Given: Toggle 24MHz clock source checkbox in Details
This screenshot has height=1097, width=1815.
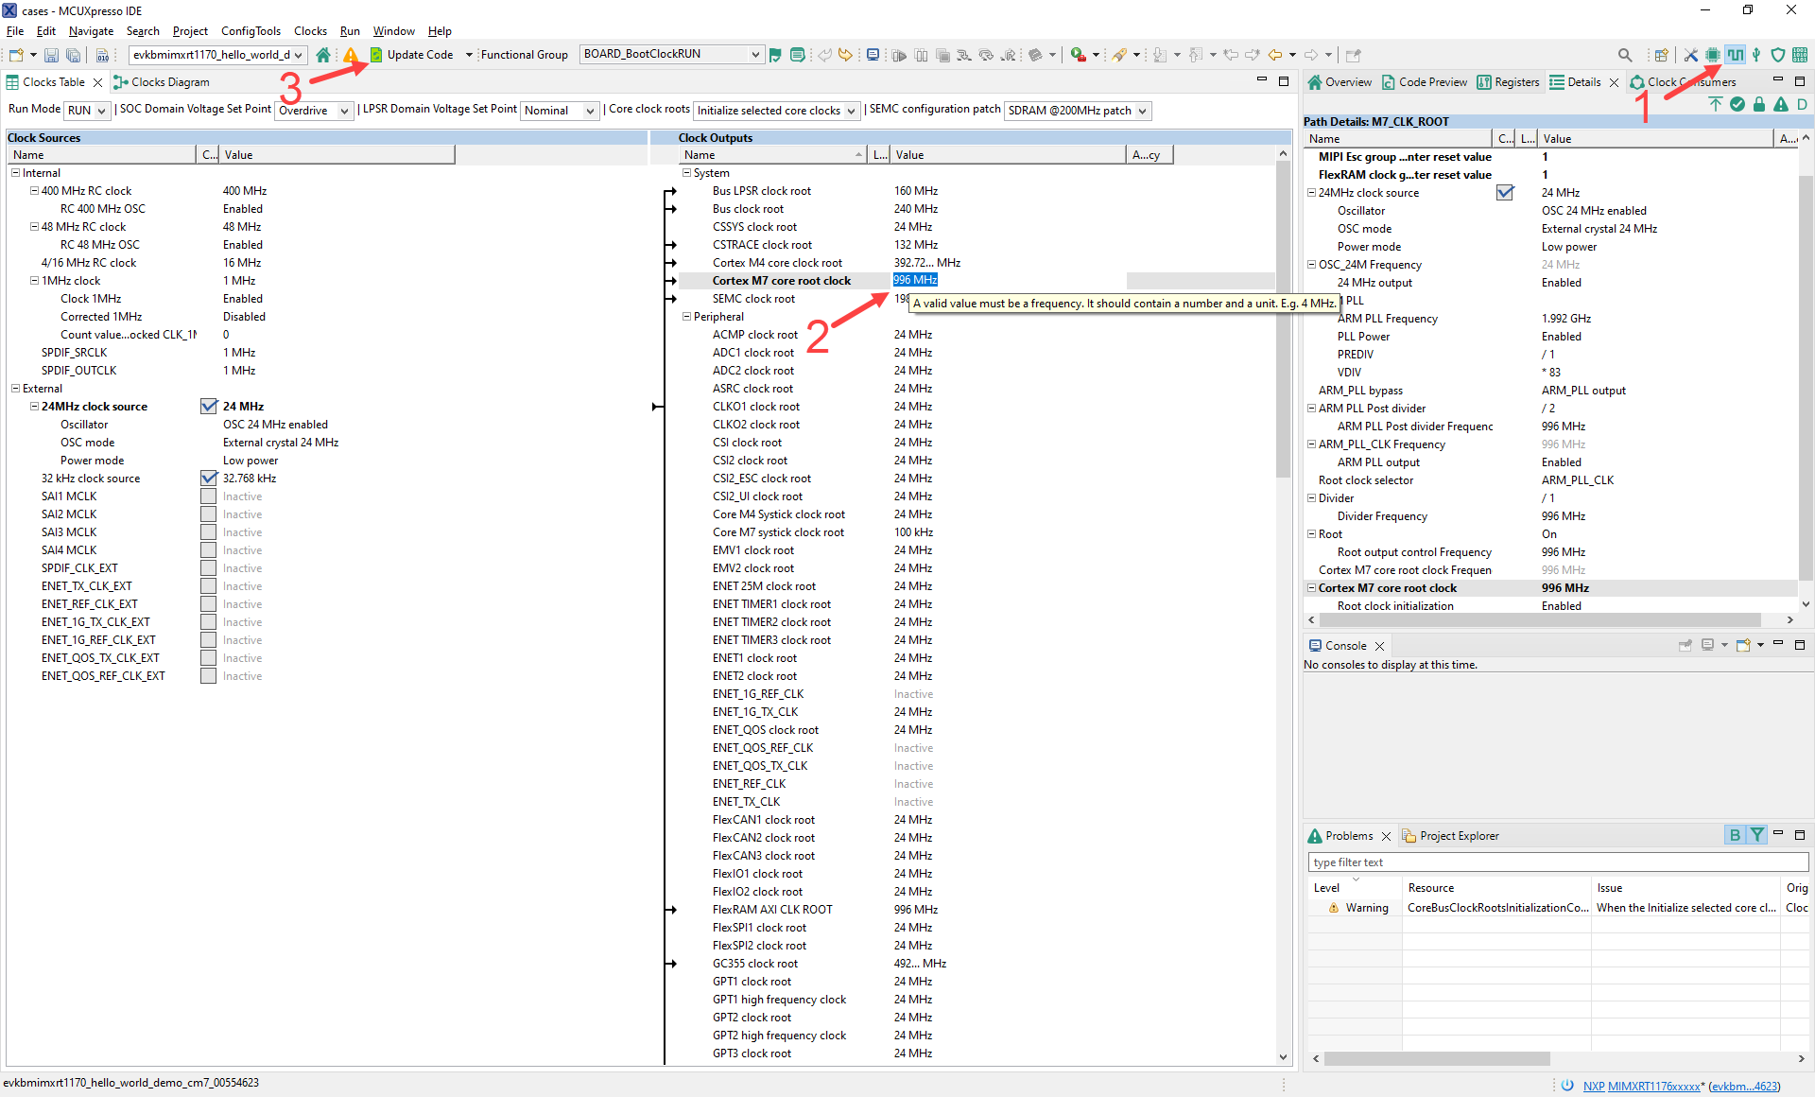Looking at the screenshot, I should (x=1504, y=193).
